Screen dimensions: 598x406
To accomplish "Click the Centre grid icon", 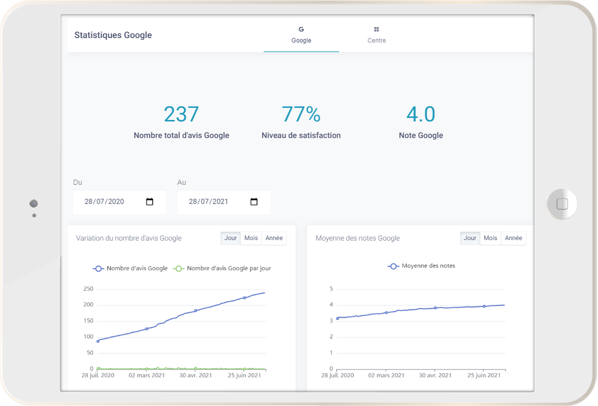I will click(x=376, y=29).
